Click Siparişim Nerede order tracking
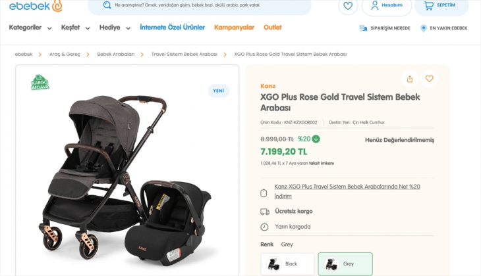The width and height of the screenshot is (481, 276). (385, 28)
